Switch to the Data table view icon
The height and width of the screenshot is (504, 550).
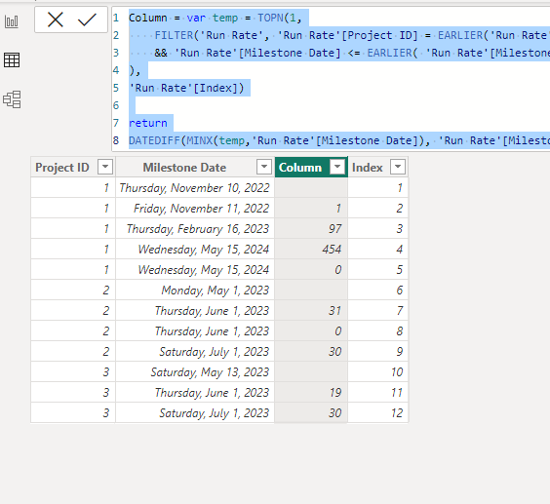coord(12,60)
